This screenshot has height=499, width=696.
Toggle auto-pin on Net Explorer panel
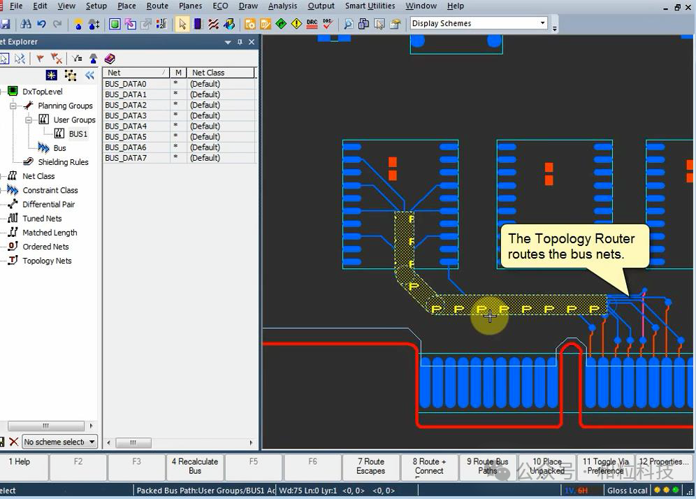click(x=240, y=42)
